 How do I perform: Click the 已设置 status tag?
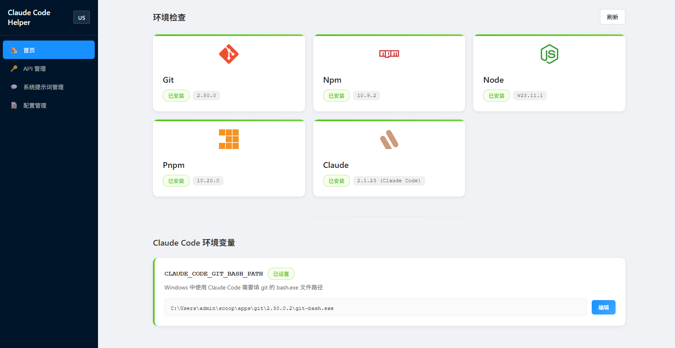pyautogui.click(x=281, y=274)
